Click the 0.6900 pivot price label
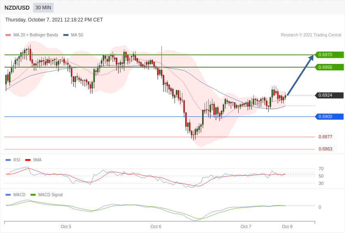345x233 pixels. pyautogui.click(x=330, y=116)
